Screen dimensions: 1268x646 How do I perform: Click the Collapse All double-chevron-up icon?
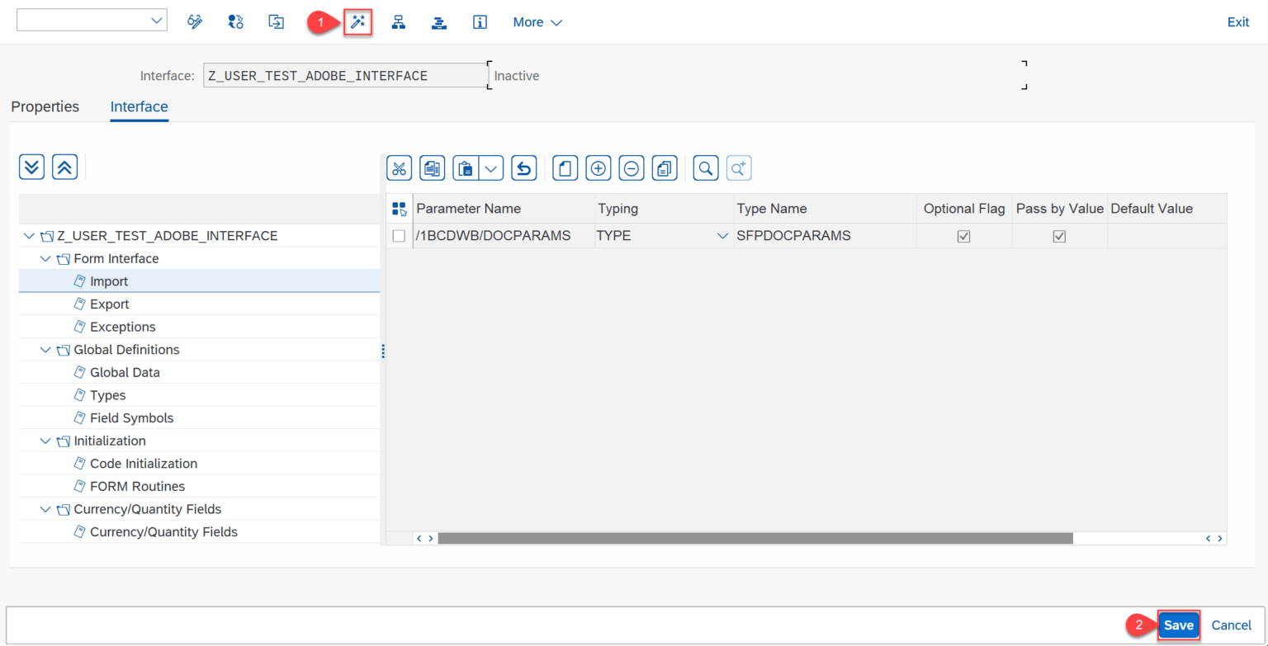coord(64,166)
